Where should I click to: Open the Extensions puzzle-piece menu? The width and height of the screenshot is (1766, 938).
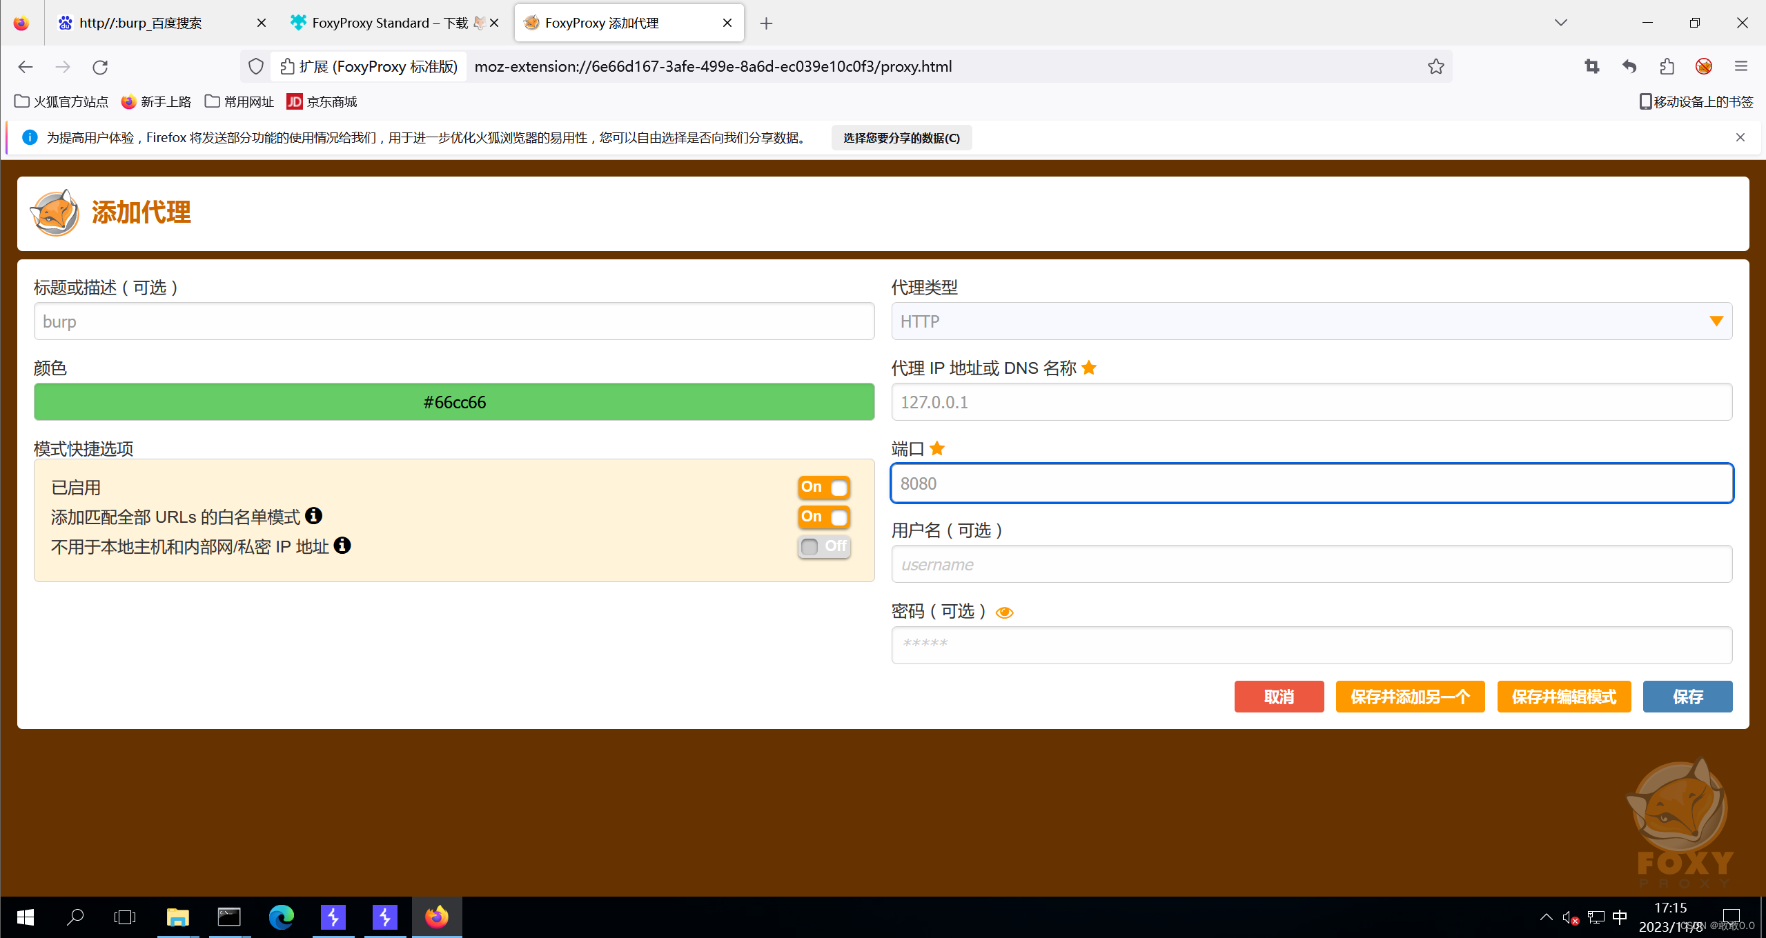pyautogui.click(x=1667, y=66)
